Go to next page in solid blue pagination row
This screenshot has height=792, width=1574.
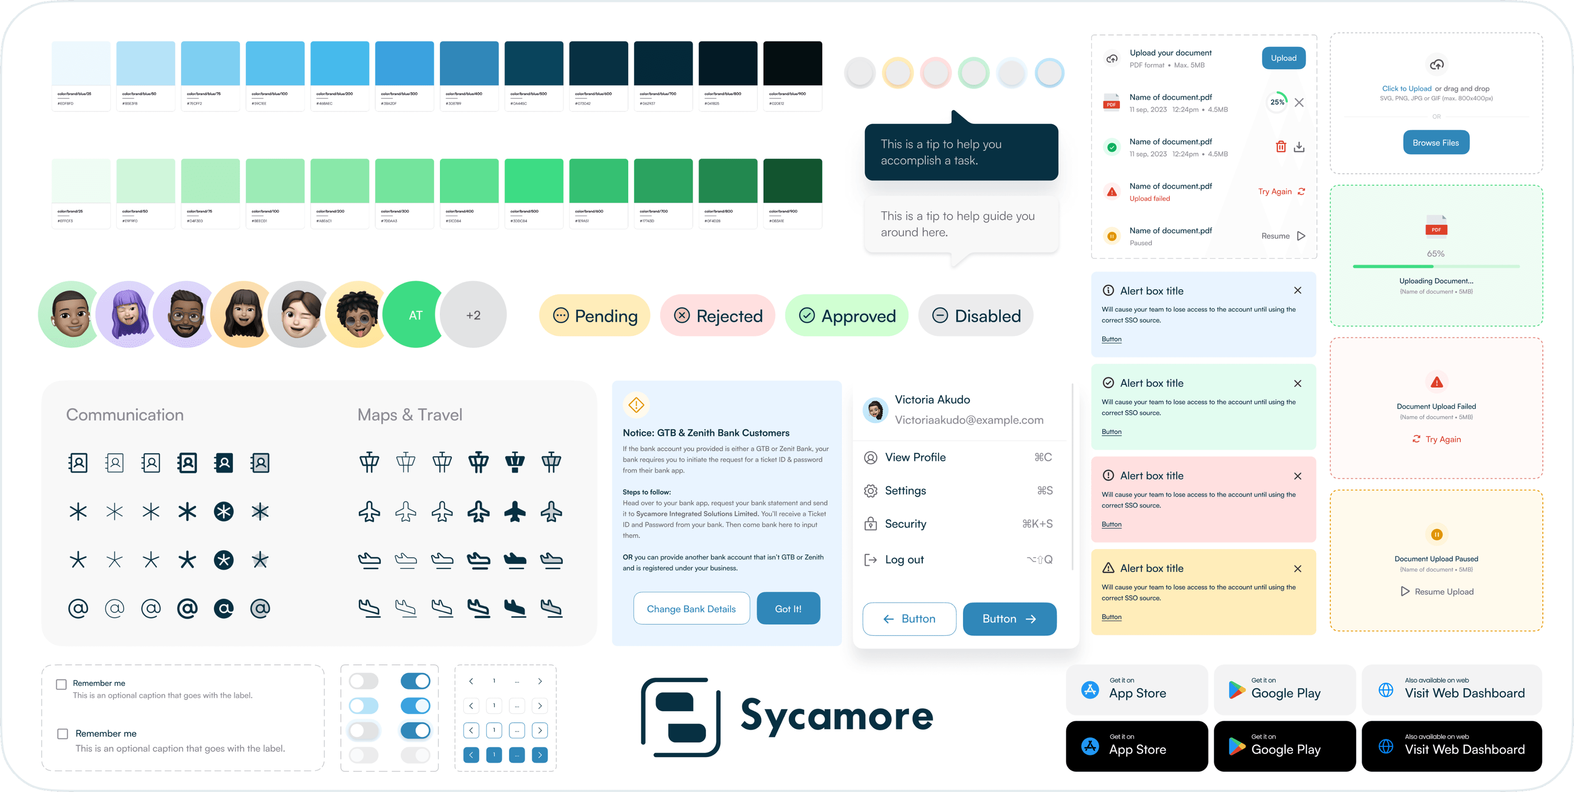pyautogui.click(x=539, y=755)
